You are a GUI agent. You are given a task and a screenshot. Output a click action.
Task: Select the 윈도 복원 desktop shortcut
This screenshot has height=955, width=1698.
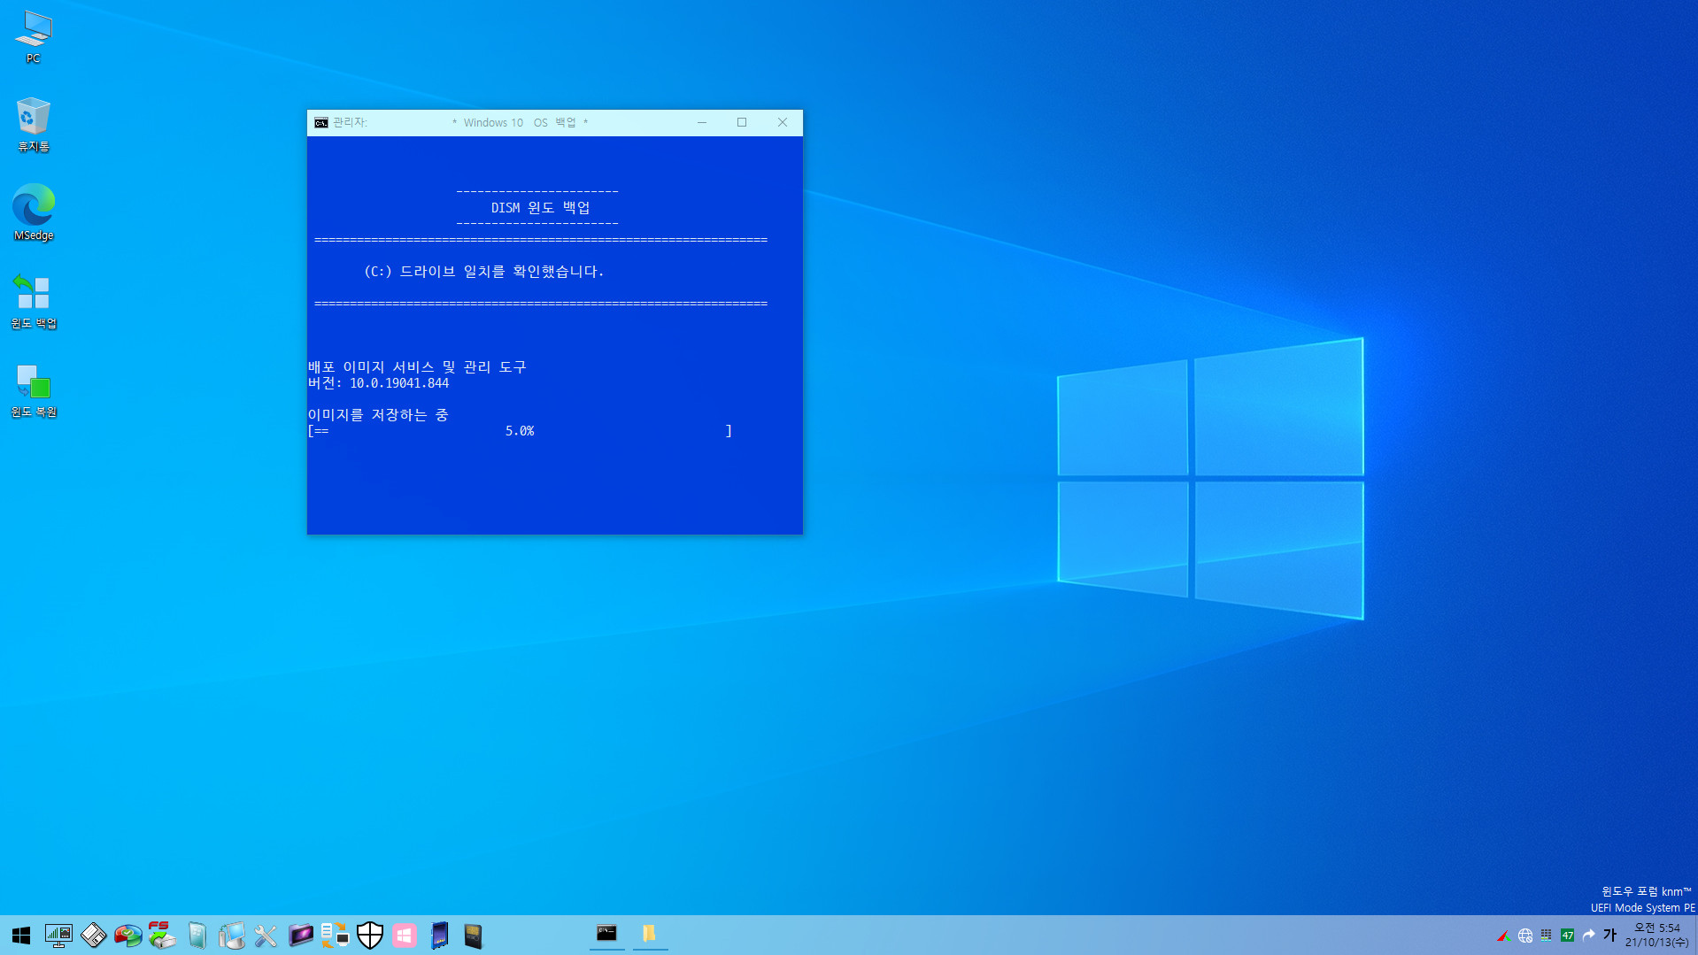tap(34, 389)
